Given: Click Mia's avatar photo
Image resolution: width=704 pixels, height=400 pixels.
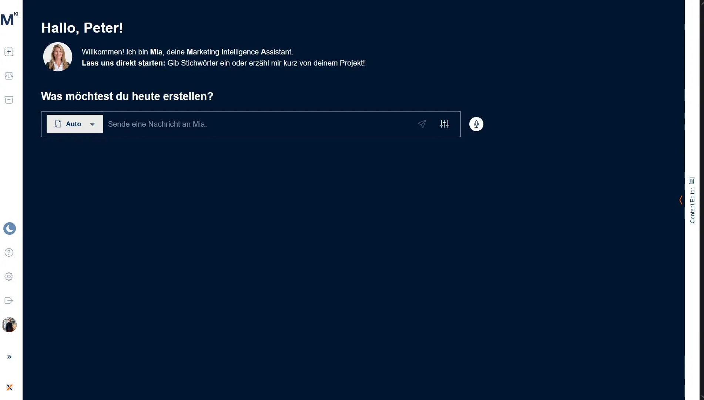Looking at the screenshot, I should tap(58, 57).
